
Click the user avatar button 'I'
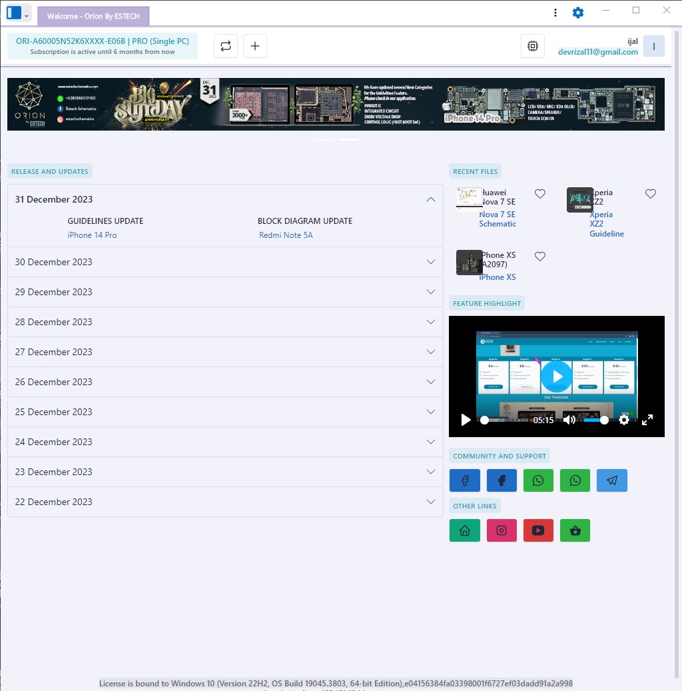[x=654, y=46]
